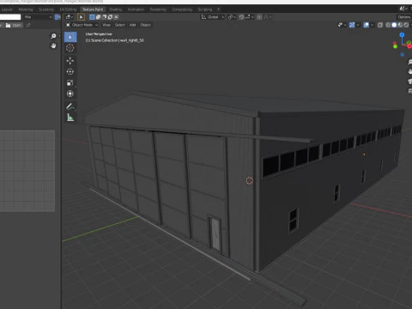Click the viewport zoom magnifier gizmo
The height and width of the screenshot is (309, 412).
pyautogui.click(x=409, y=62)
